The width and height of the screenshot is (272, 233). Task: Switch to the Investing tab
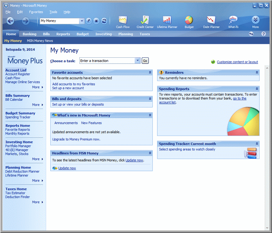point(103,34)
